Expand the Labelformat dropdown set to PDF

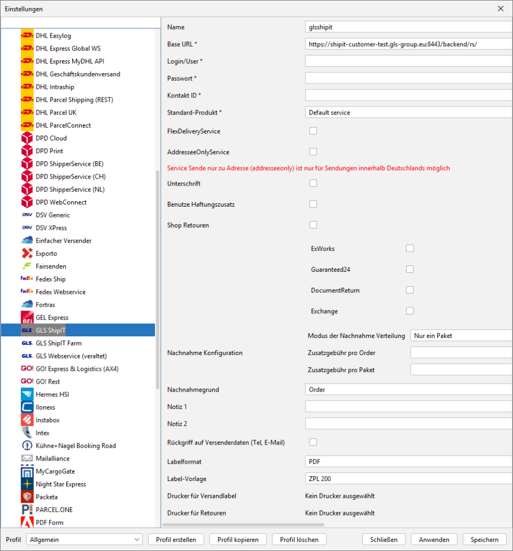coord(408,462)
